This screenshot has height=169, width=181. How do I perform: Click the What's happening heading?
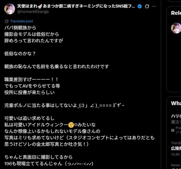pos(176,103)
